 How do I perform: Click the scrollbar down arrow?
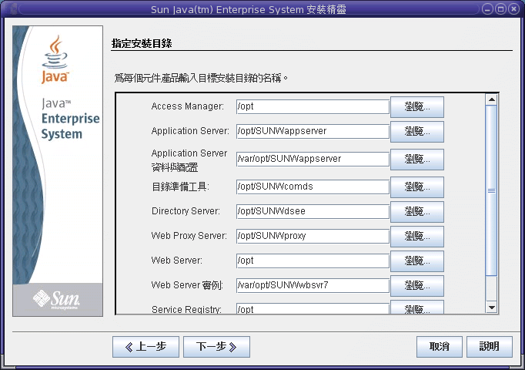coord(491,308)
